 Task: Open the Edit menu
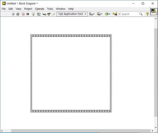coord(10,9)
